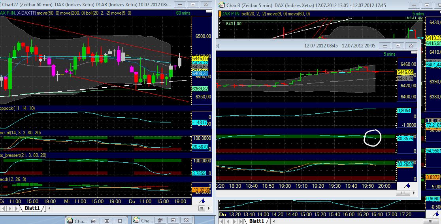Viewport: 441px width, 224px height.
Task: Click the 83,2658 value tag
Action: pos(405,164)
